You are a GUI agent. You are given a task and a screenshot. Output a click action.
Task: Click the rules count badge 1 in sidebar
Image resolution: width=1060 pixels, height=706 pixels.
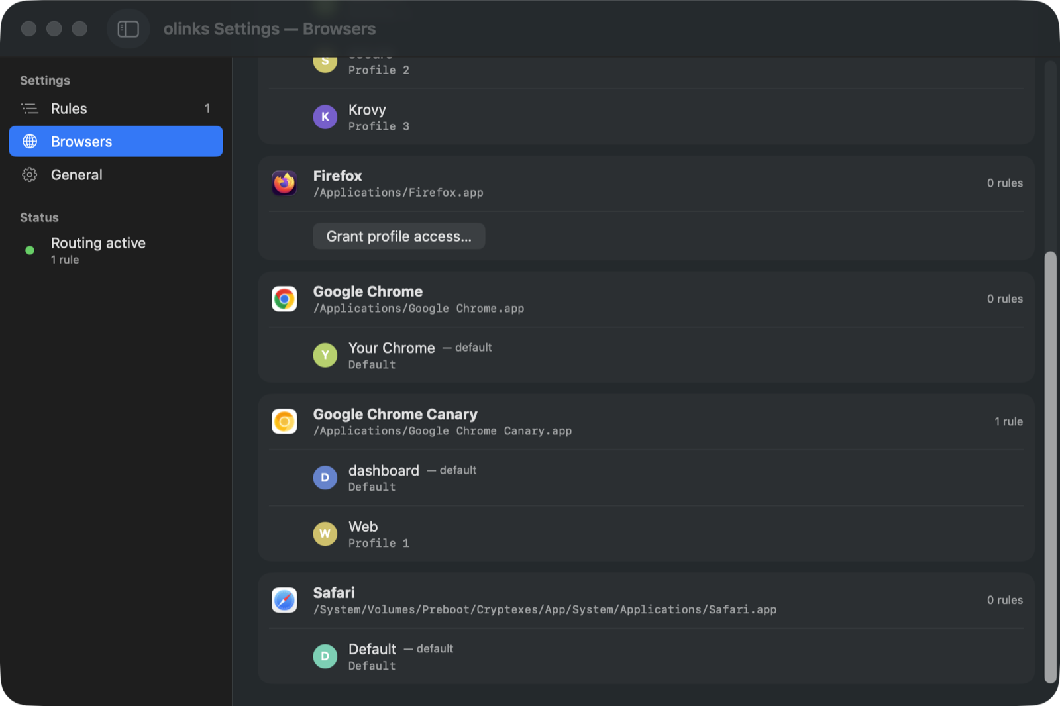tap(207, 108)
